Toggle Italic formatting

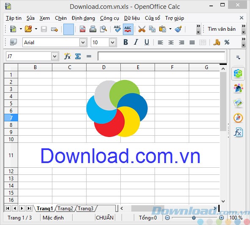click(136, 42)
